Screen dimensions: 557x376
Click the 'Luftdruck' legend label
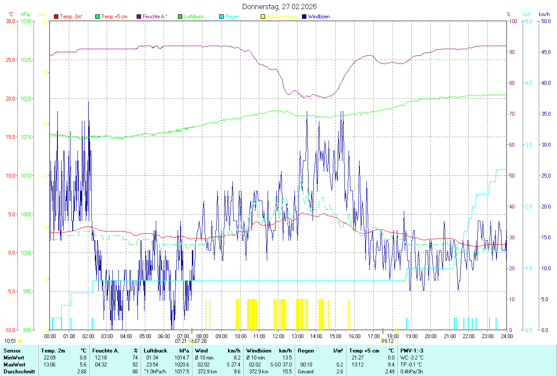[x=194, y=17]
